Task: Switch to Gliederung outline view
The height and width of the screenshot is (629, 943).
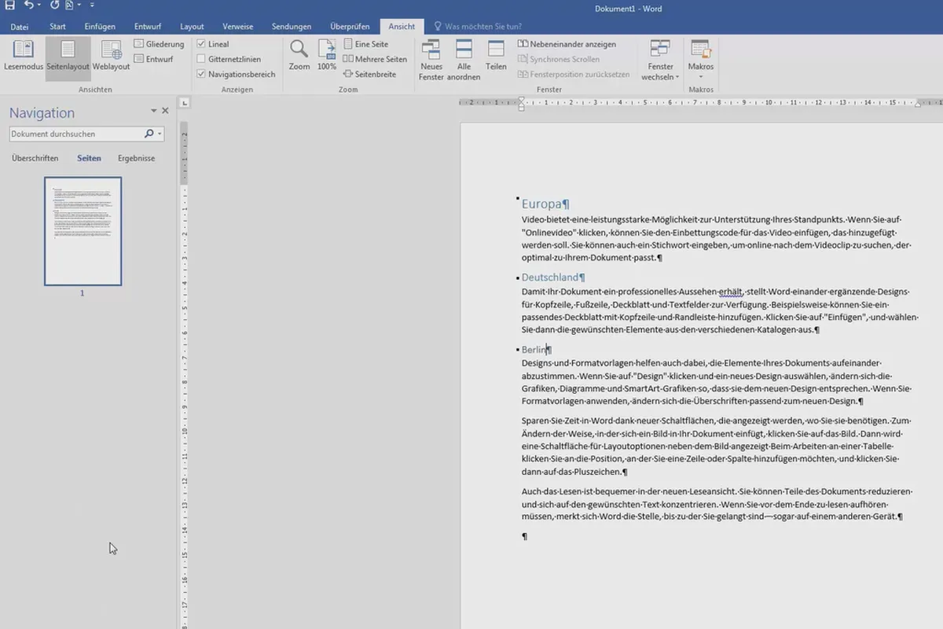Action: pyautogui.click(x=159, y=44)
